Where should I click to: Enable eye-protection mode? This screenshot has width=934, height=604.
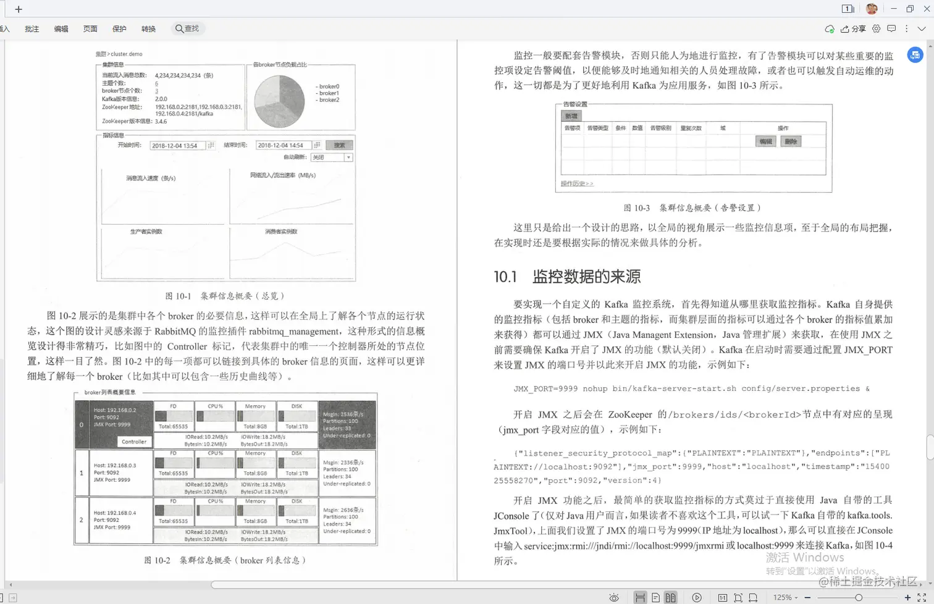(x=614, y=597)
